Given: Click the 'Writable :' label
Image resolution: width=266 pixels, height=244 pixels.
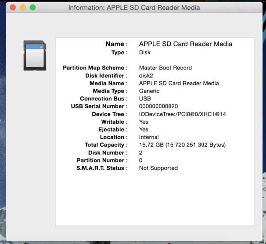Looking at the screenshot, I should coord(115,122).
